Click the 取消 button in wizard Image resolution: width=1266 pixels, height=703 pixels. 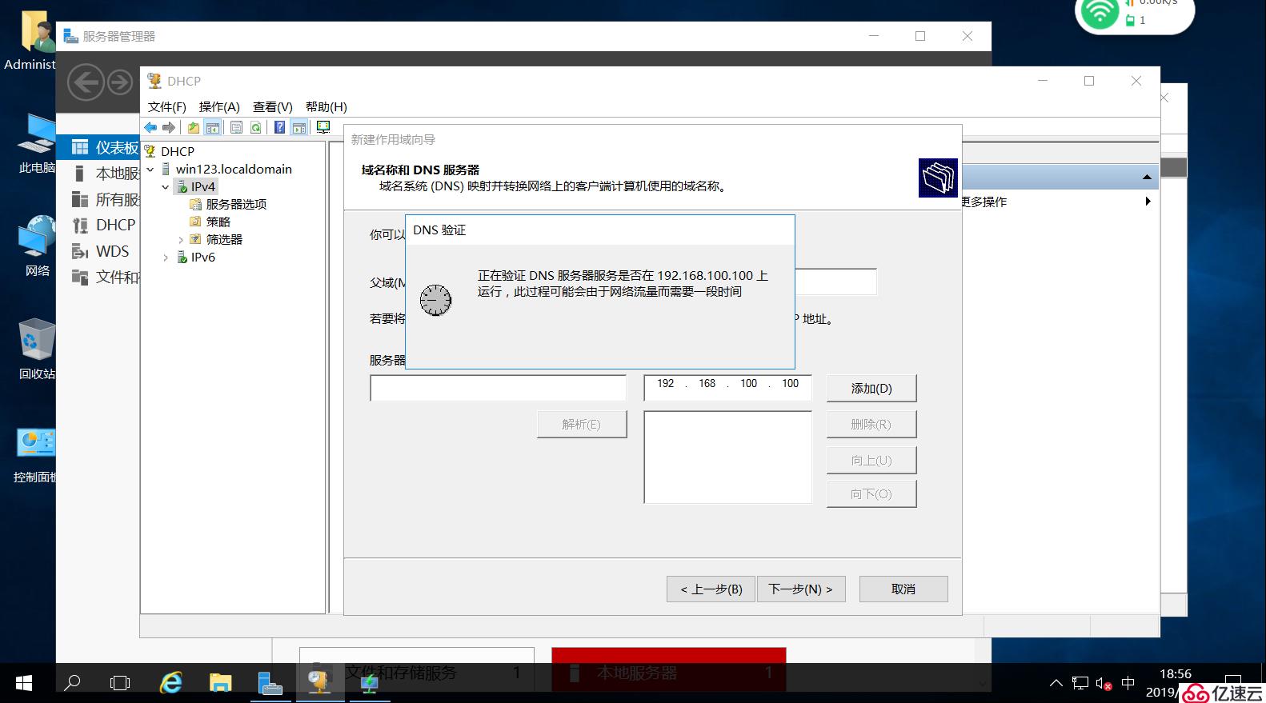pos(903,589)
